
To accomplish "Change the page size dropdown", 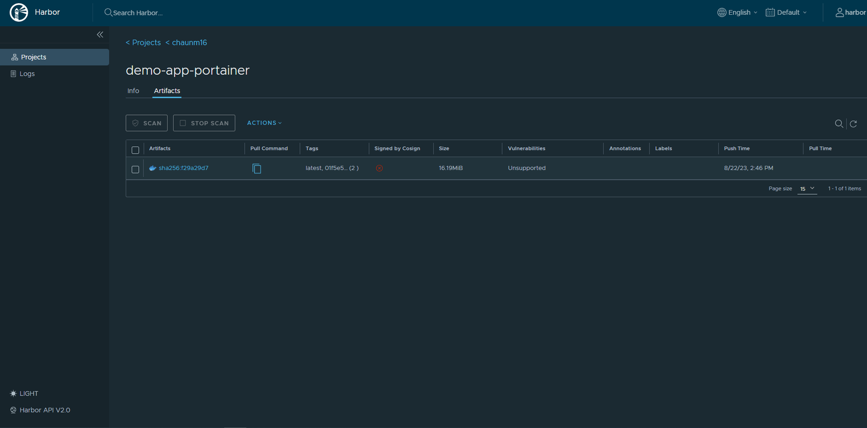I will coord(807,189).
